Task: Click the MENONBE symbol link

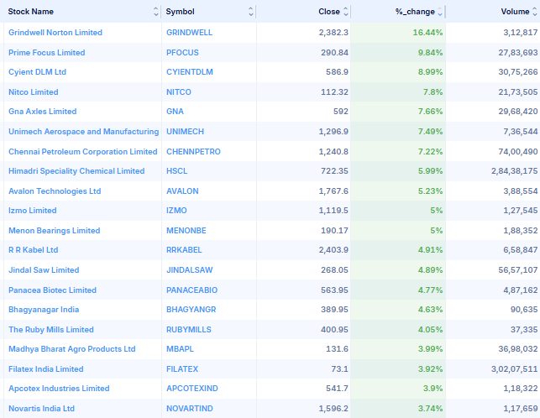Action: tap(186, 230)
